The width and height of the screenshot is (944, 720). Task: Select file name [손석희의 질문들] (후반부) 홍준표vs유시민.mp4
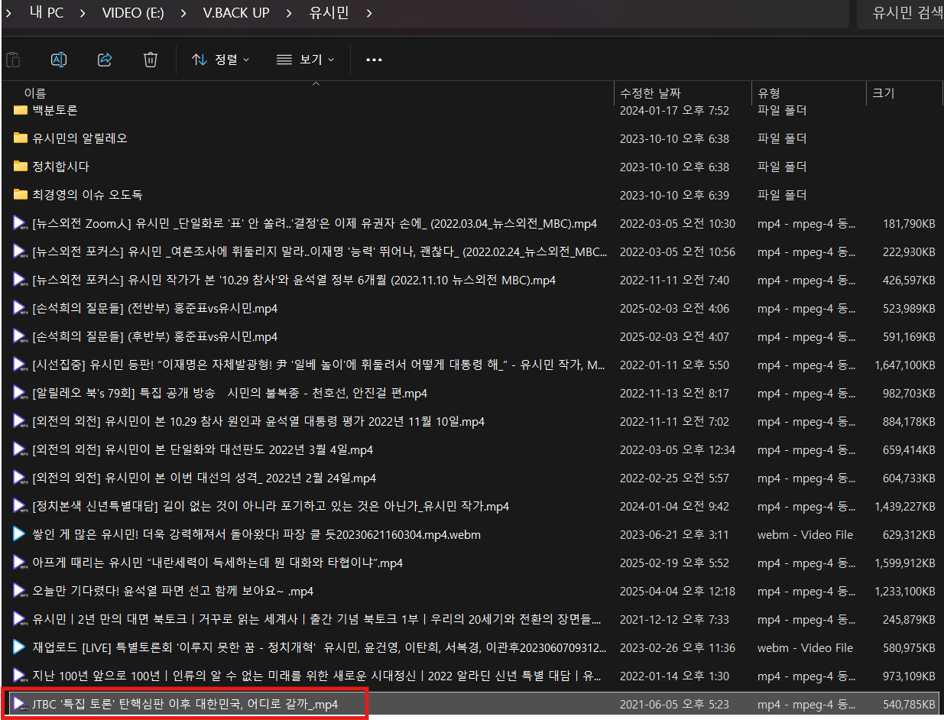(154, 336)
